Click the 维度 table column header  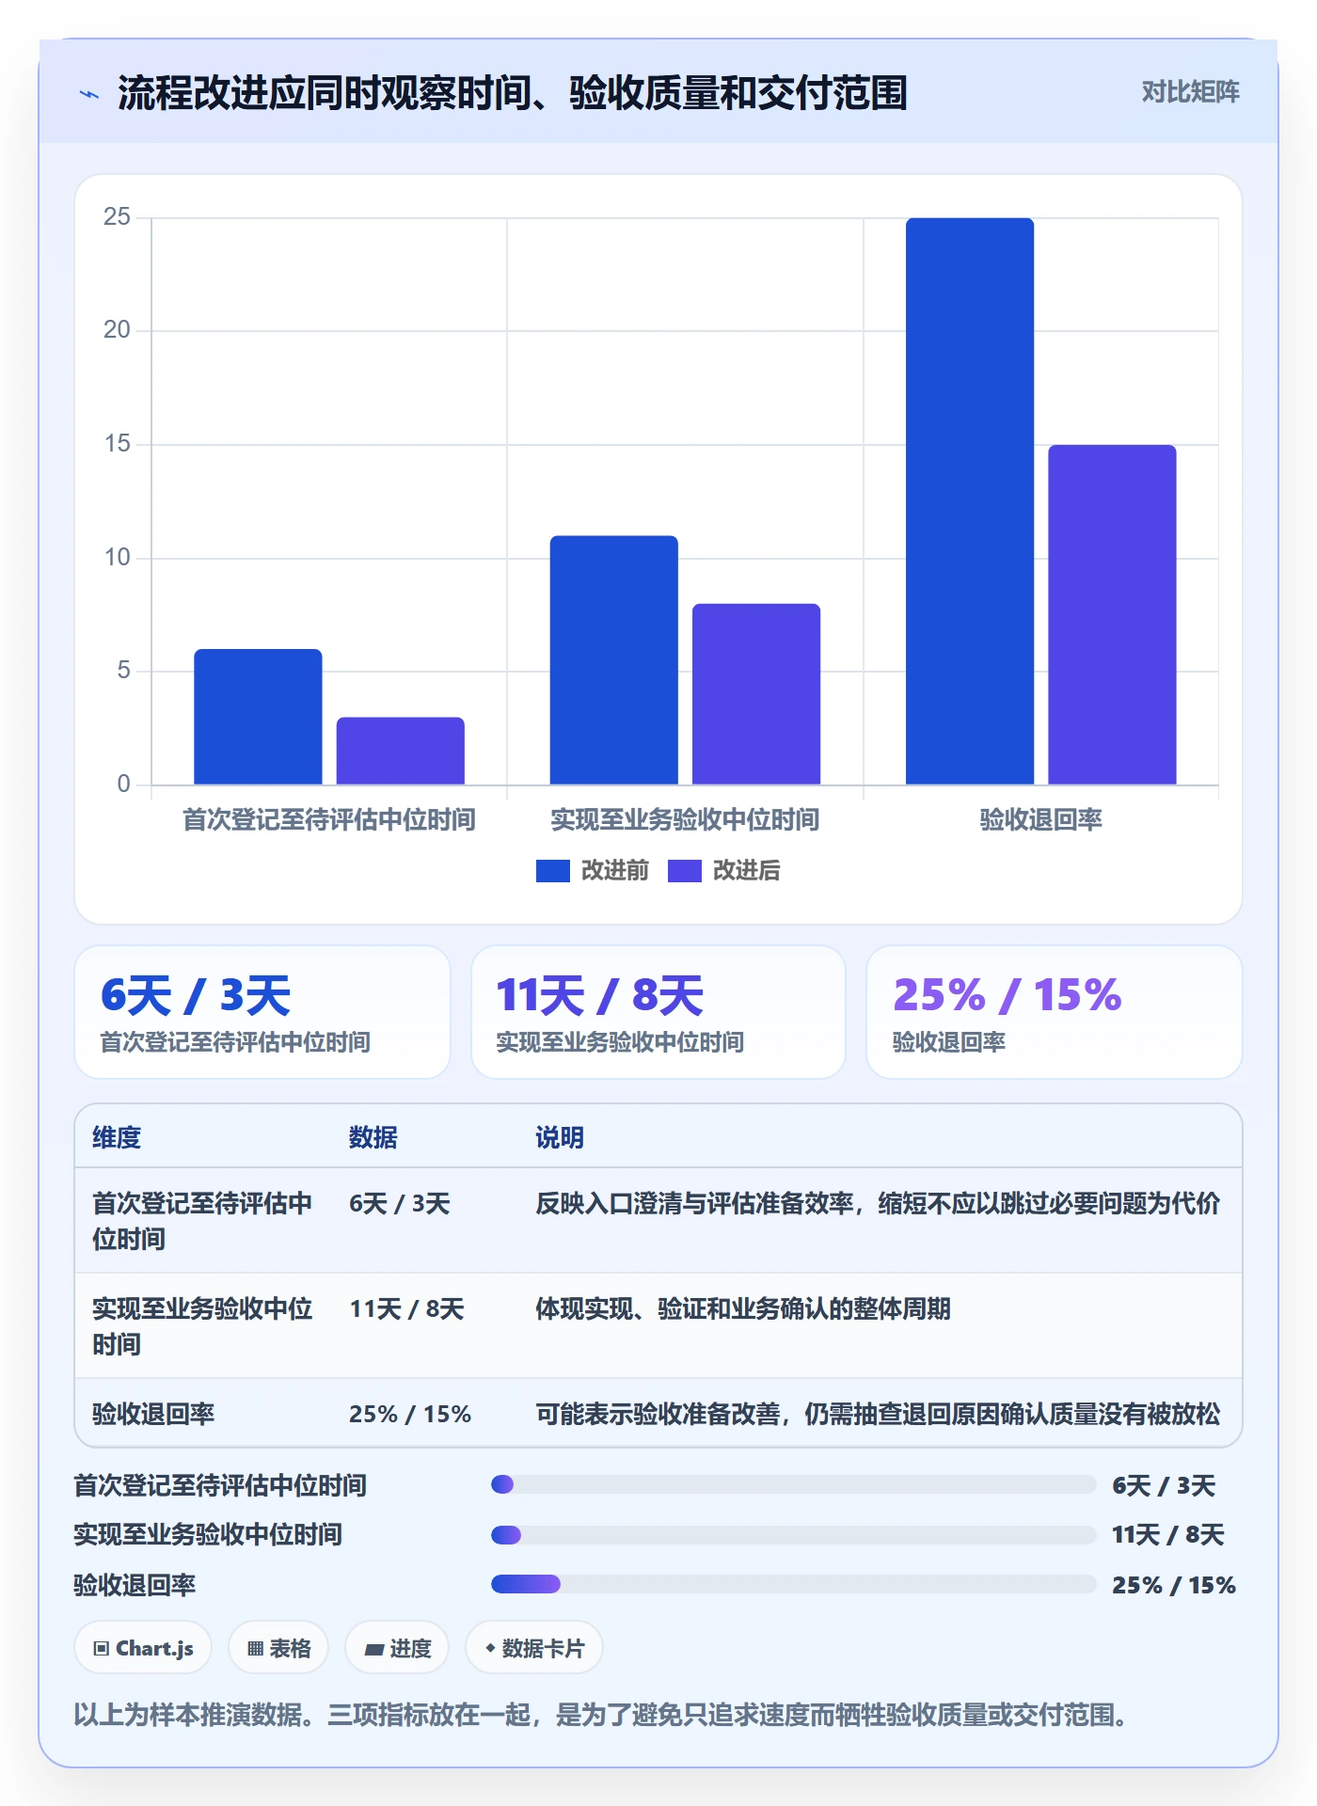117,1137
